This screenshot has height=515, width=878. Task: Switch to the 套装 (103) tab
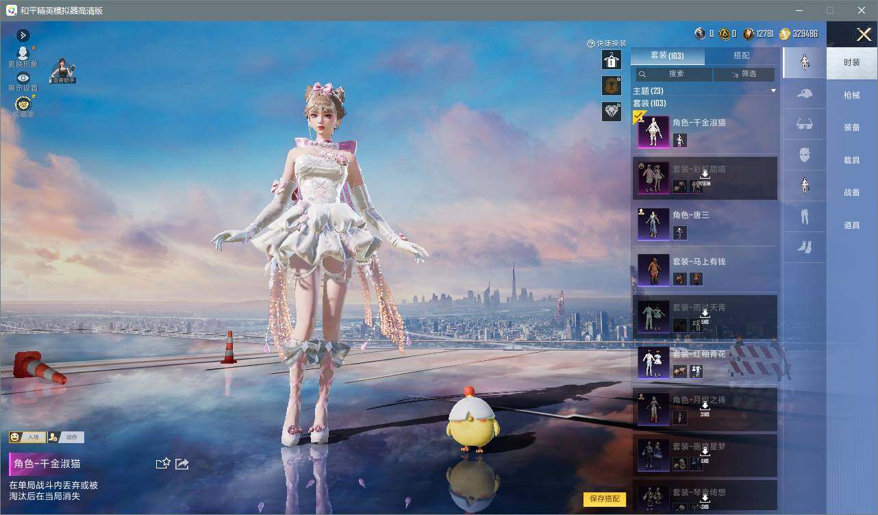pyautogui.click(x=667, y=55)
